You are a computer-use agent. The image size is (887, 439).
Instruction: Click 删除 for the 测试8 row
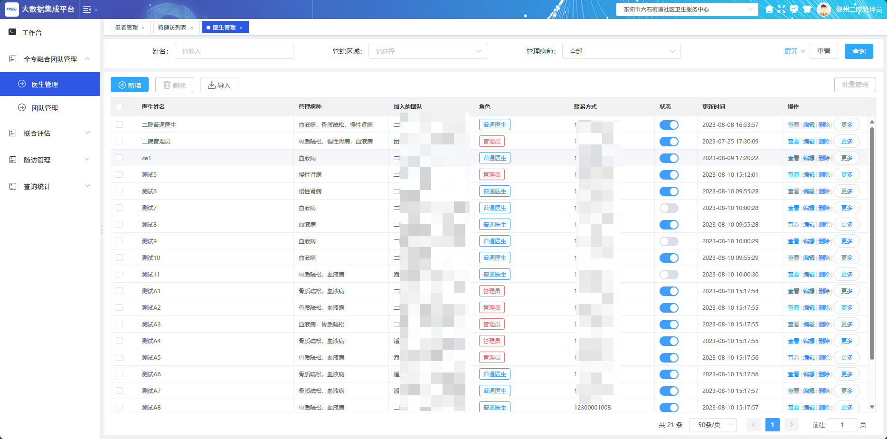(x=824, y=225)
